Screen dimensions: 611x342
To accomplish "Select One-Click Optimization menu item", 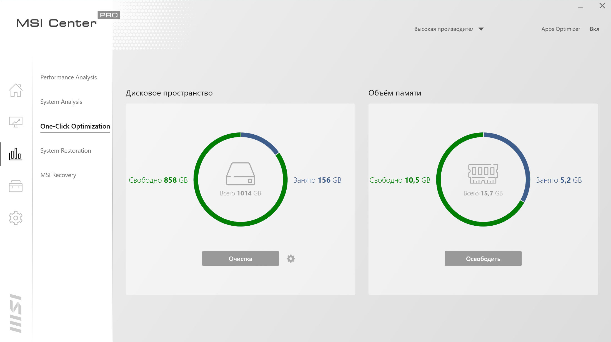I will click(75, 126).
